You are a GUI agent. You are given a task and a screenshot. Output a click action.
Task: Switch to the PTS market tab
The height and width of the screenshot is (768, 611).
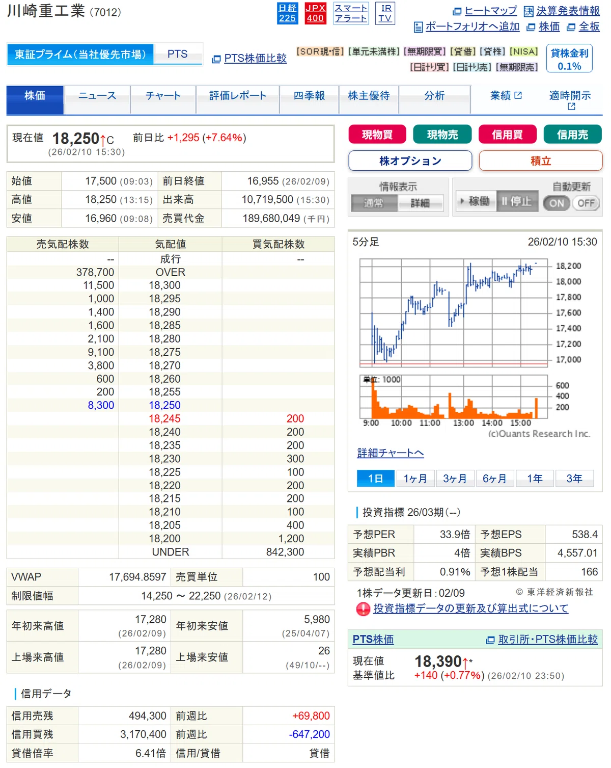[178, 54]
